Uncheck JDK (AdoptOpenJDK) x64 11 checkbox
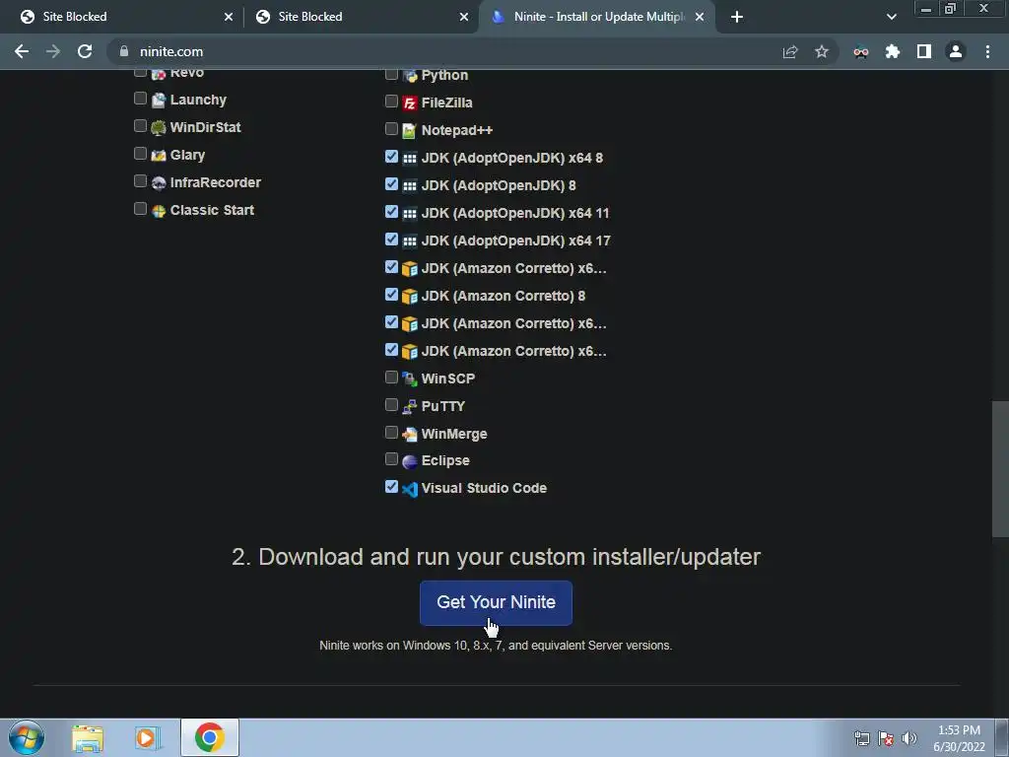 point(391,211)
